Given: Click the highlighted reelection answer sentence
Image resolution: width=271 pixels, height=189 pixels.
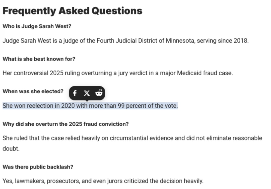Looking at the screenshot, I should pos(90,106).
